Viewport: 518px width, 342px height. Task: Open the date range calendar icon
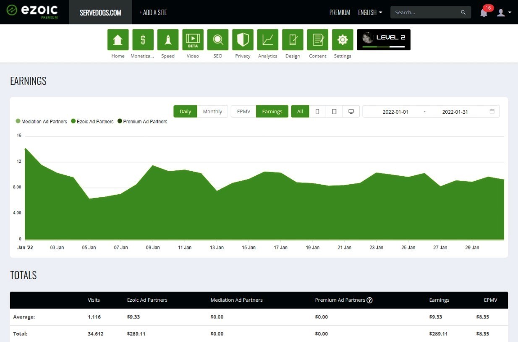pyautogui.click(x=492, y=112)
